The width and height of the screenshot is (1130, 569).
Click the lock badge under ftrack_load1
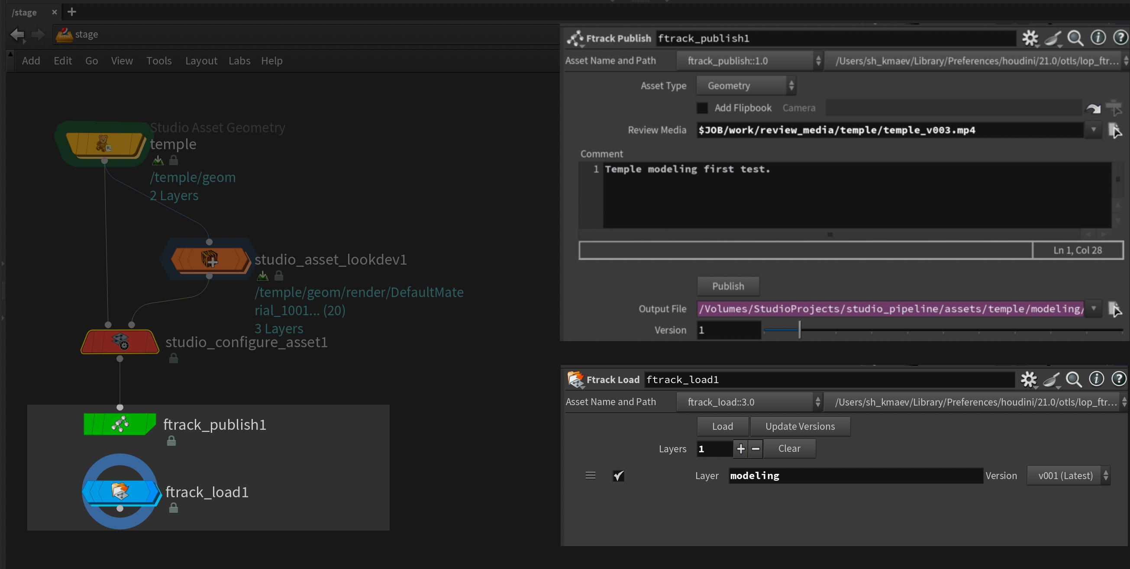tap(174, 508)
